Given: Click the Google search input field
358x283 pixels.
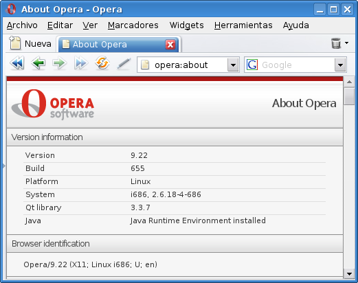Looking at the screenshot, I should coord(296,65).
